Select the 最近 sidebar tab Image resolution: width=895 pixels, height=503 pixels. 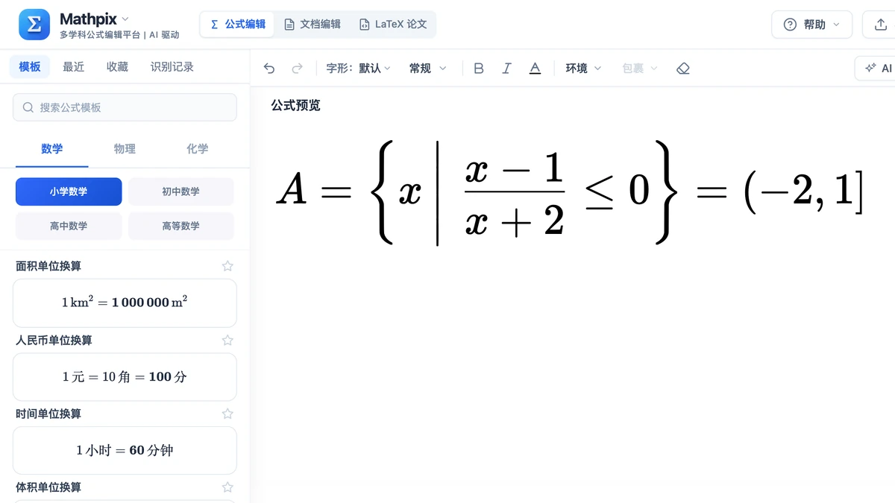(x=73, y=67)
